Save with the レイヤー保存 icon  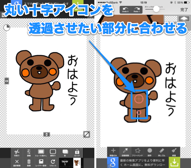click(41, 163)
